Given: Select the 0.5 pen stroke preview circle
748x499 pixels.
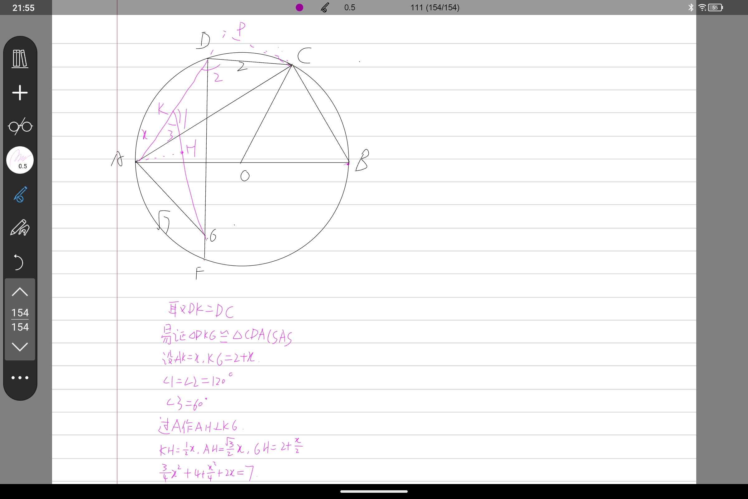Looking at the screenshot, I should coord(20,160).
